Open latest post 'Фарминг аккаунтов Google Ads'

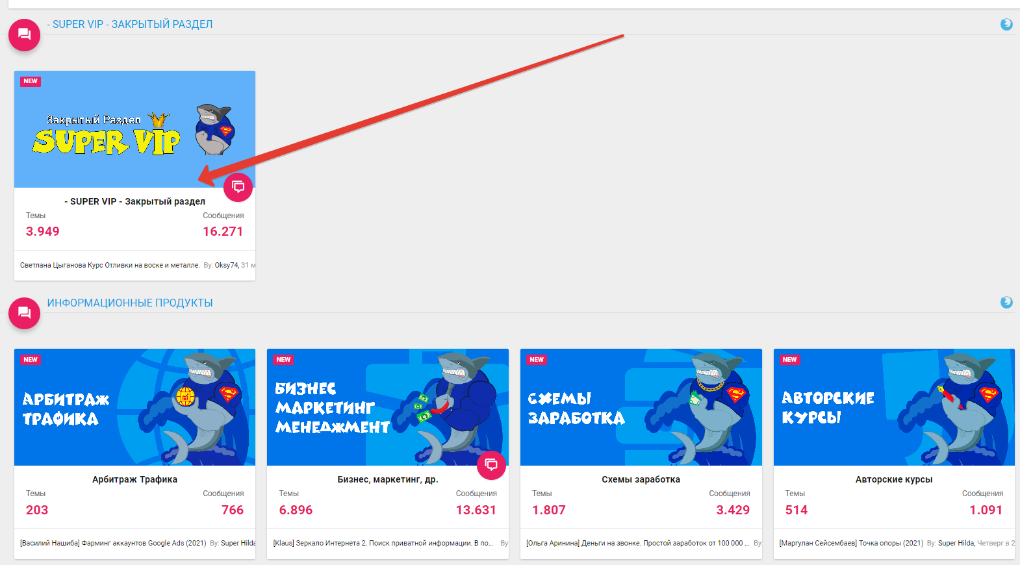coord(113,543)
